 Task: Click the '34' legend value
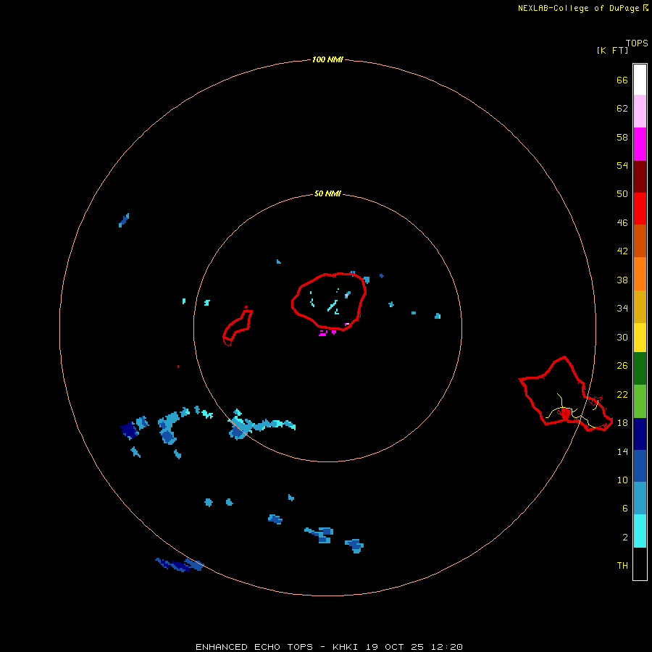pos(622,308)
